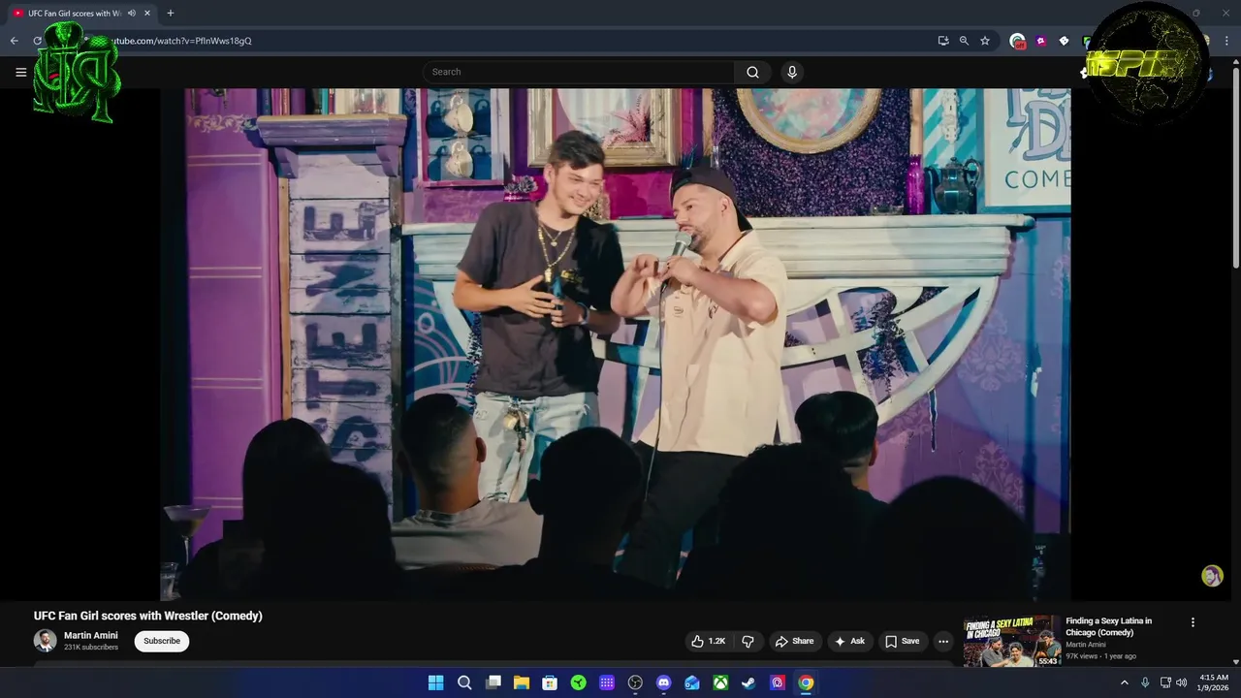Click the video title 'UFC Fan Girl scores with Wrestler'

coord(148,616)
